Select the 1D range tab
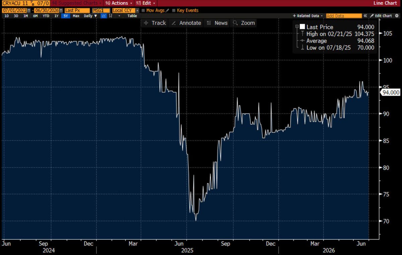The width and height of the screenshot is (402, 255). point(6,16)
